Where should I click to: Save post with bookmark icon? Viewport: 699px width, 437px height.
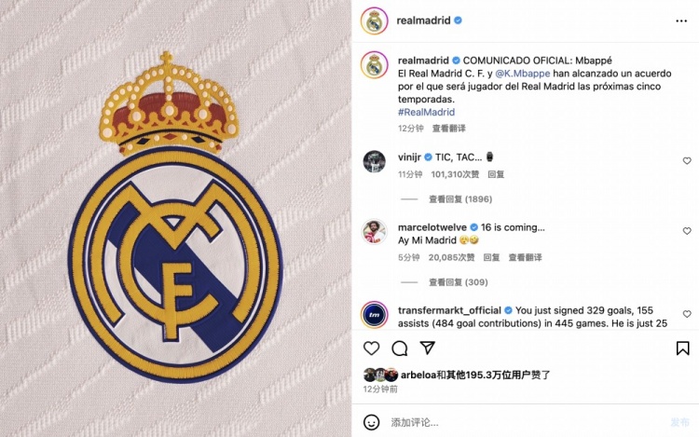pos(682,348)
